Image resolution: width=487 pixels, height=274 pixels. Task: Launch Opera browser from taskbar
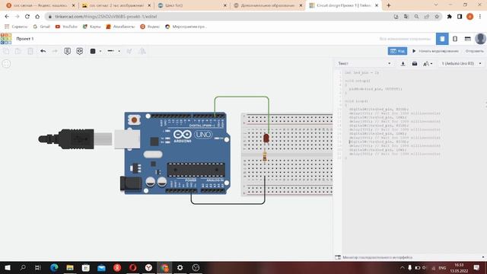click(133, 267)
